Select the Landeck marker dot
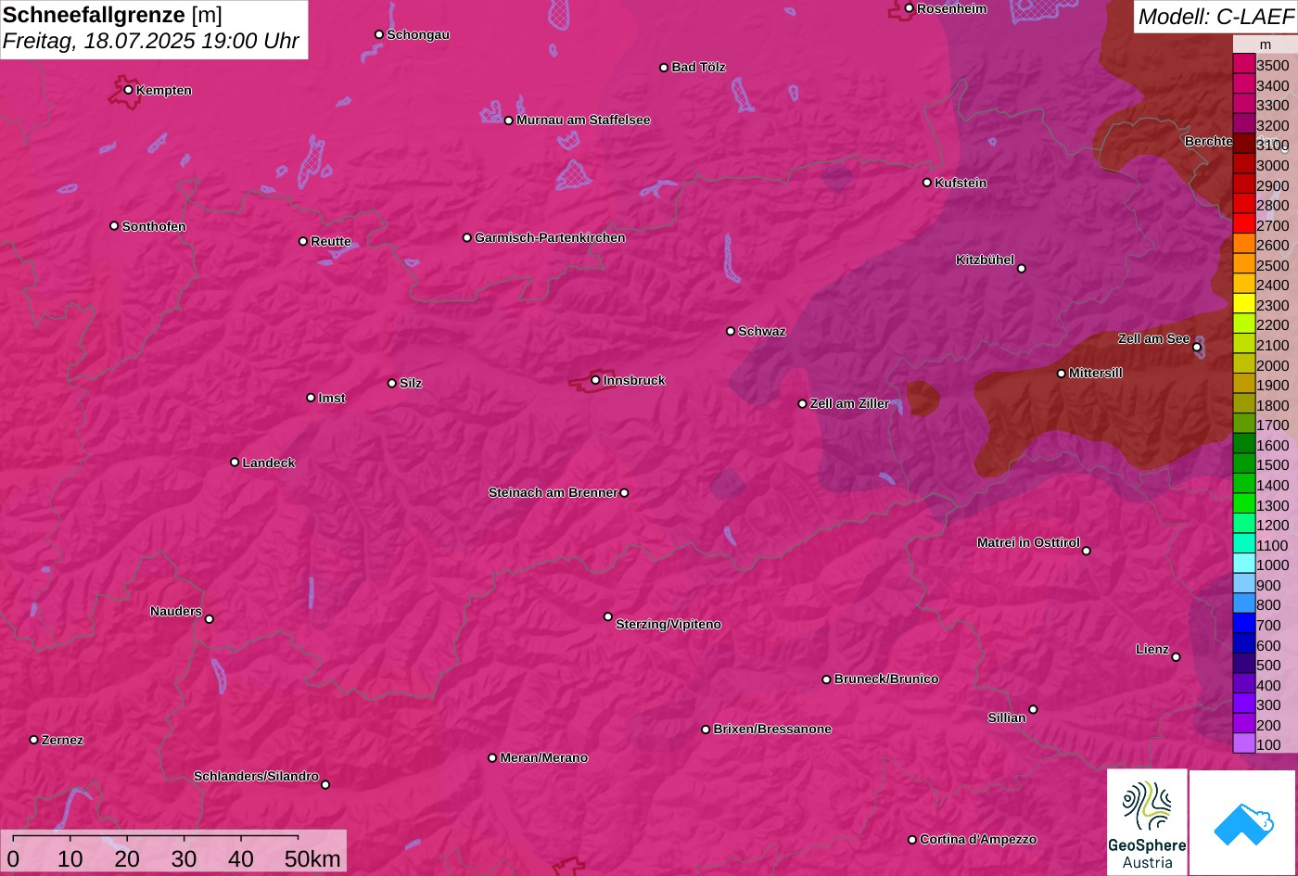 pos(235,463)
